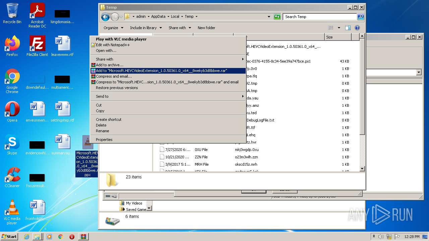Open Internet Explorer from taskbar
The image size is (429, 241).
26,237
